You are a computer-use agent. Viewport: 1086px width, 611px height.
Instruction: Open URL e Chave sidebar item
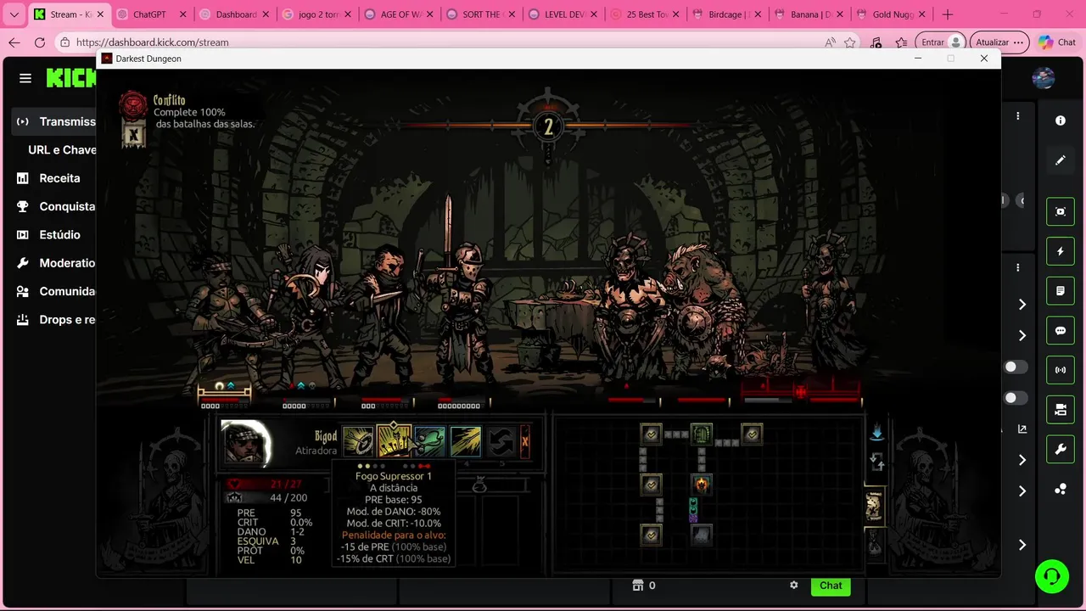[62, 150]
